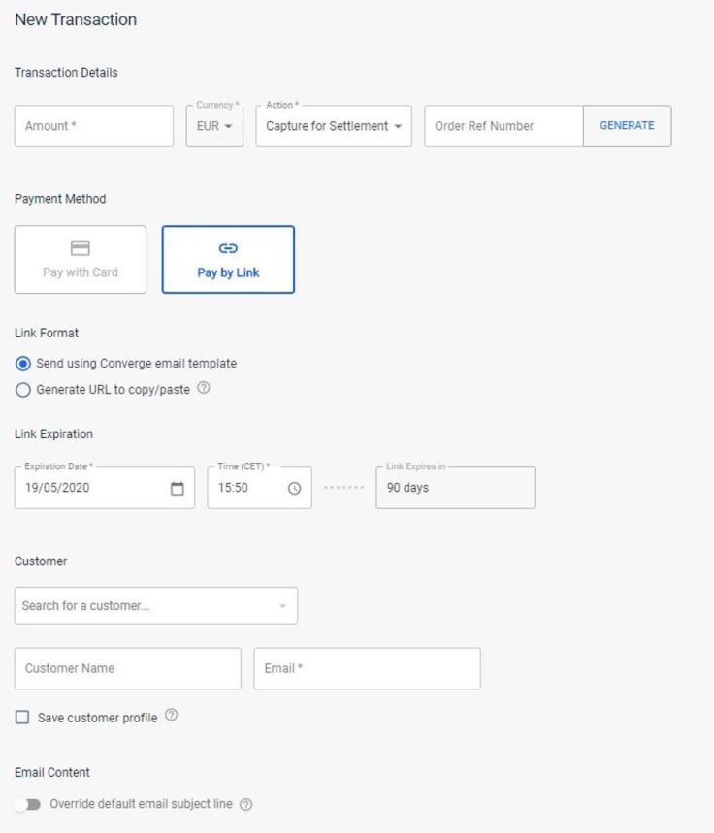Viewport: 714px width, 833px height.
Task: Click the GENERATE button
Action: 627,126
